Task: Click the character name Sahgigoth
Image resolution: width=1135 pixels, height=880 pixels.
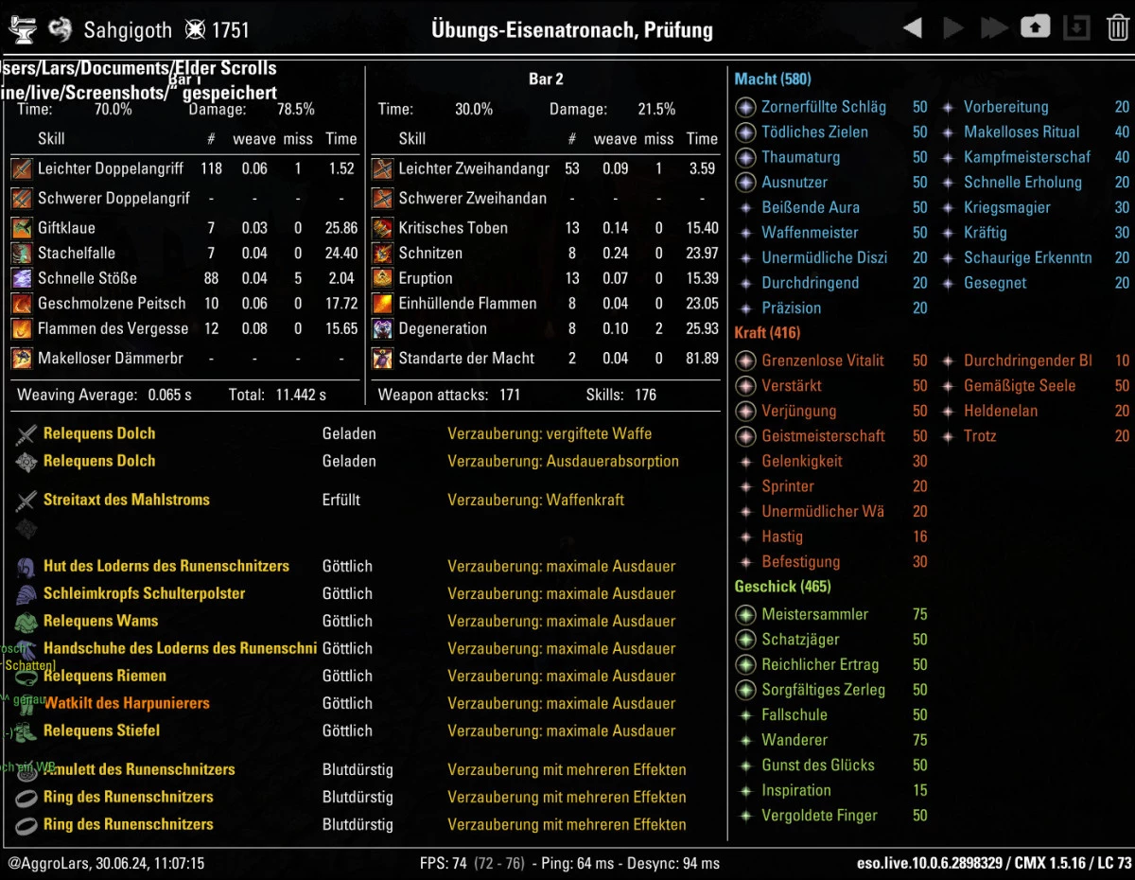Action: [128, 29]
